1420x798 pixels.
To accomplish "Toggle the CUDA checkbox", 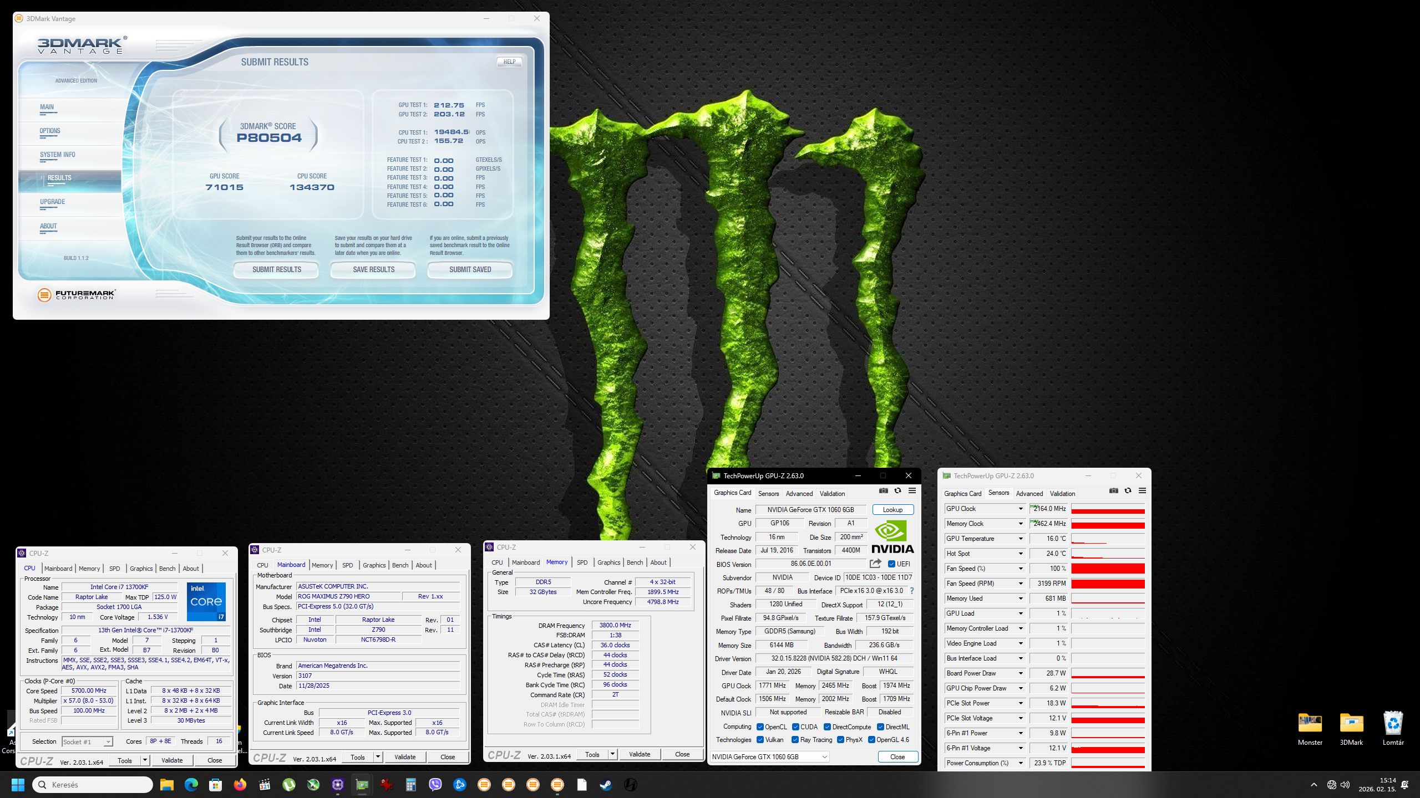I will coord(795,727).
